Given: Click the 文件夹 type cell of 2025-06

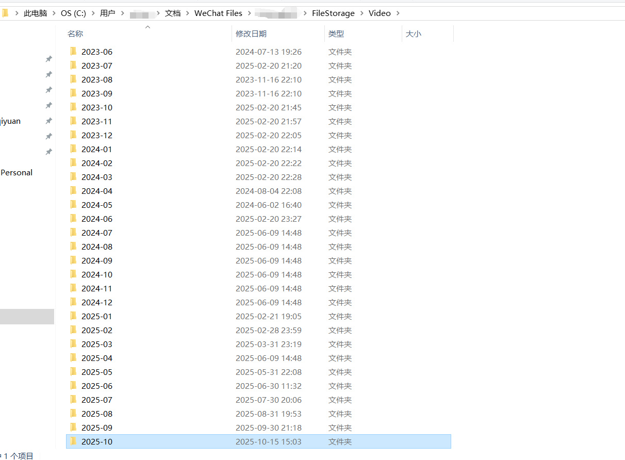Looking at the screenshot, I should (340, 386).
